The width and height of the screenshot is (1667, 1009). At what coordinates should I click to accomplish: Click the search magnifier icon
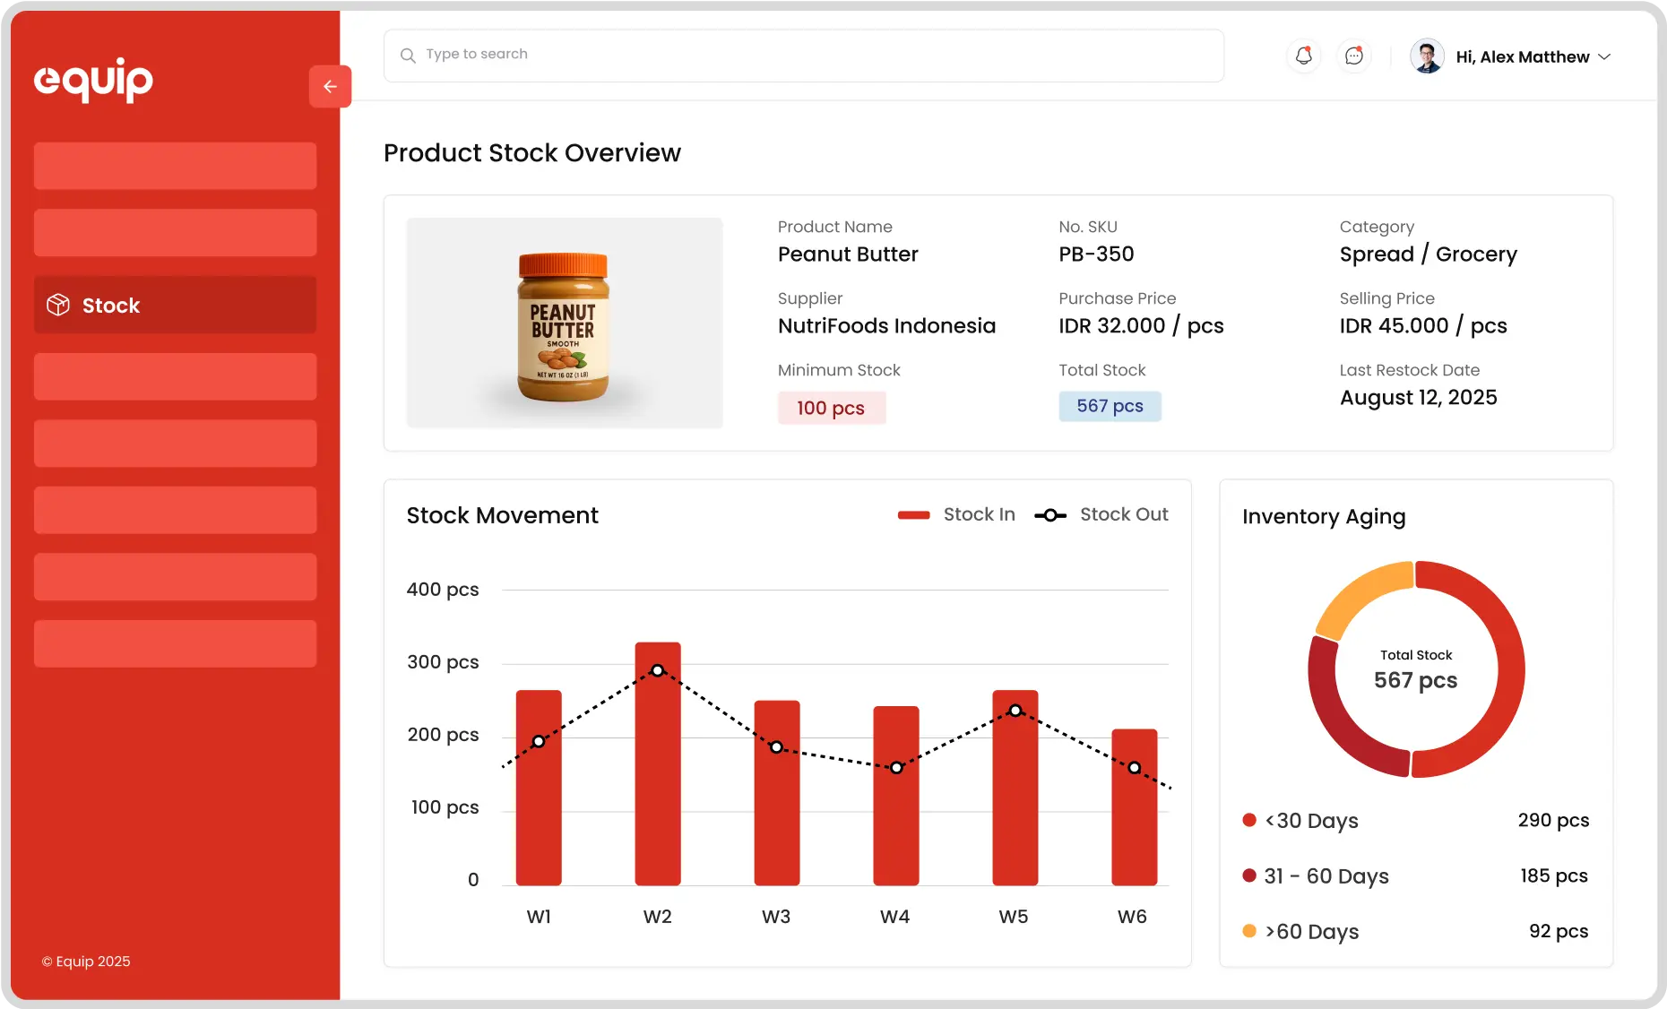coord(408,56)
